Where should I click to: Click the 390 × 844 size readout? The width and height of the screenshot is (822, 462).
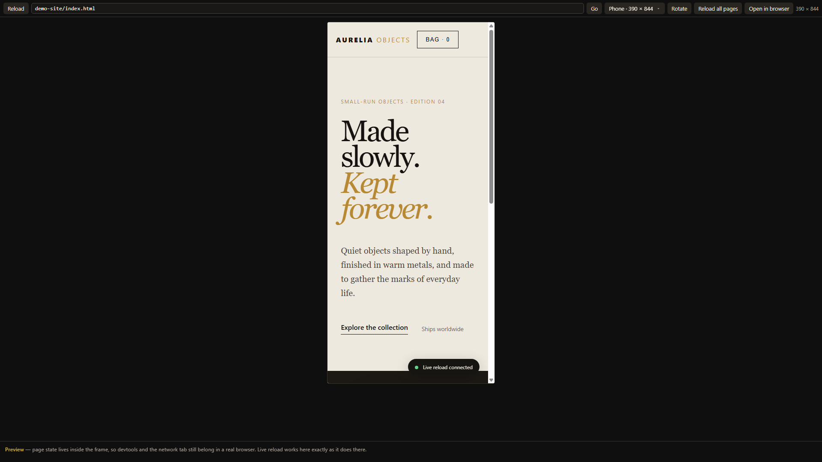pyautogui.click(x=807, y=9)
